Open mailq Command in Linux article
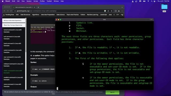Screen dimensions: 171x96 (x=13, y=51)
